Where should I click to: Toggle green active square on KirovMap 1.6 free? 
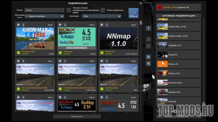coord(18,53)
